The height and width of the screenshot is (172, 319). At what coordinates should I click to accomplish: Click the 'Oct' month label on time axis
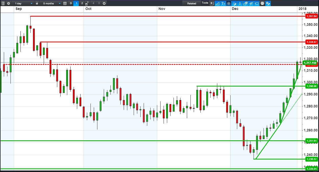coord(88,9)
